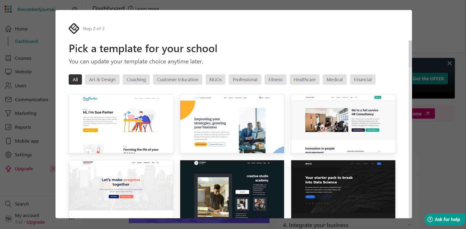
Task: Open Mobile app in sidebar
Action: (27, 141)
